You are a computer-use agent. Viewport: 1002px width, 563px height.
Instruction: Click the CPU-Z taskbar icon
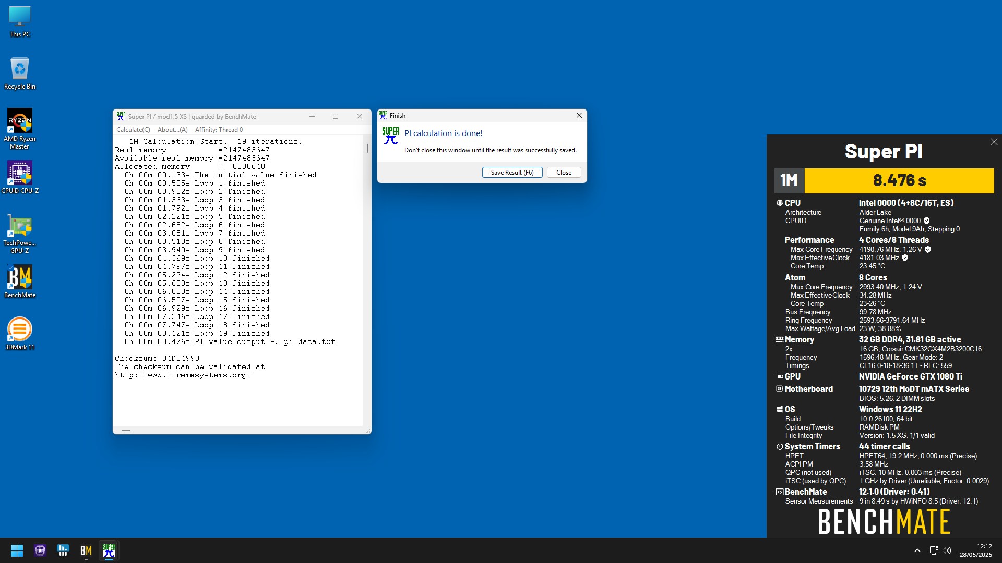40,550
